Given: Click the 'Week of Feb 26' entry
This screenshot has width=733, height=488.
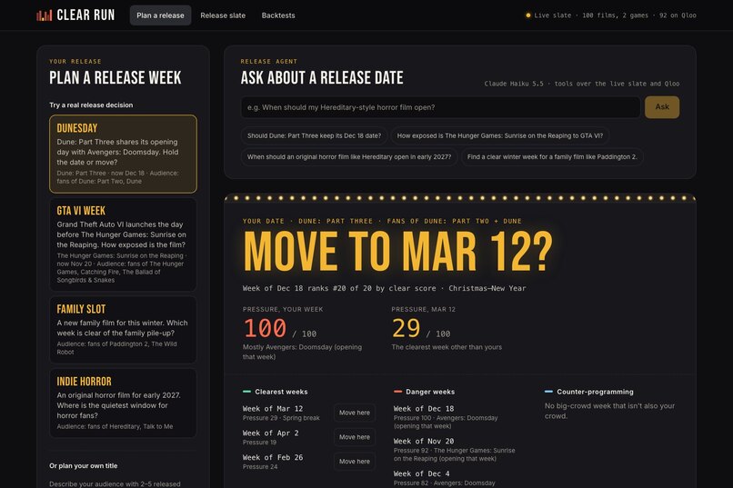Looking at the screenshot, I should click(x=273, y=457).
